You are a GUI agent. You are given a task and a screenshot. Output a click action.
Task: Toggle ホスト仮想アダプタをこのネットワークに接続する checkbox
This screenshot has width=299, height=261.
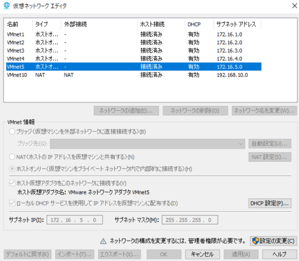(x=12, y=183)
